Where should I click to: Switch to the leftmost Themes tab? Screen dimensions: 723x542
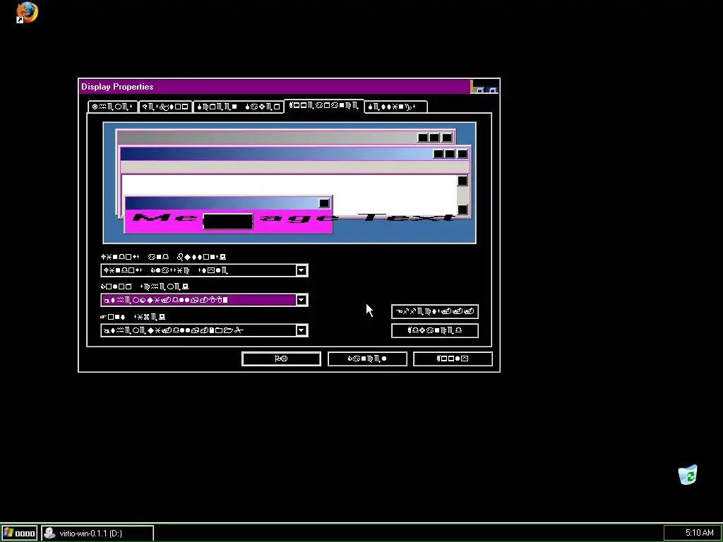pyautogui.click(x=112, y=107)
